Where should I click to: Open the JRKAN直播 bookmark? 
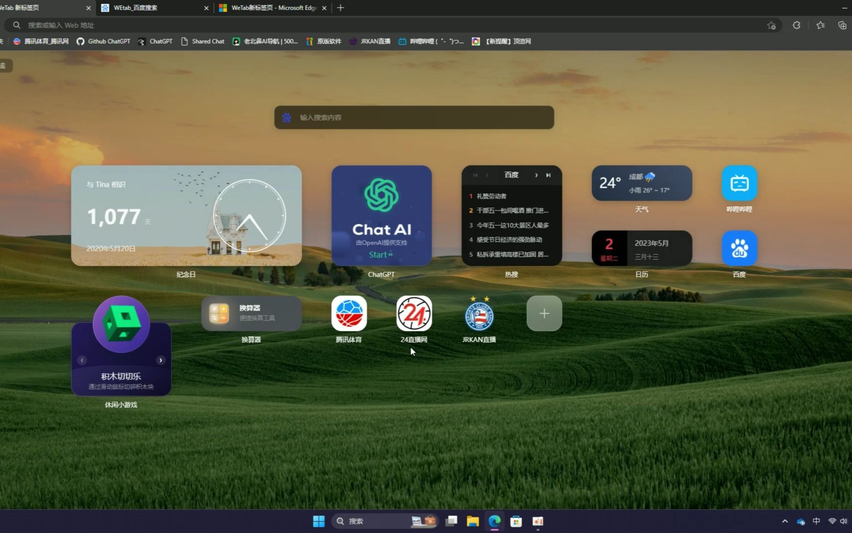(x=370, y=41)
